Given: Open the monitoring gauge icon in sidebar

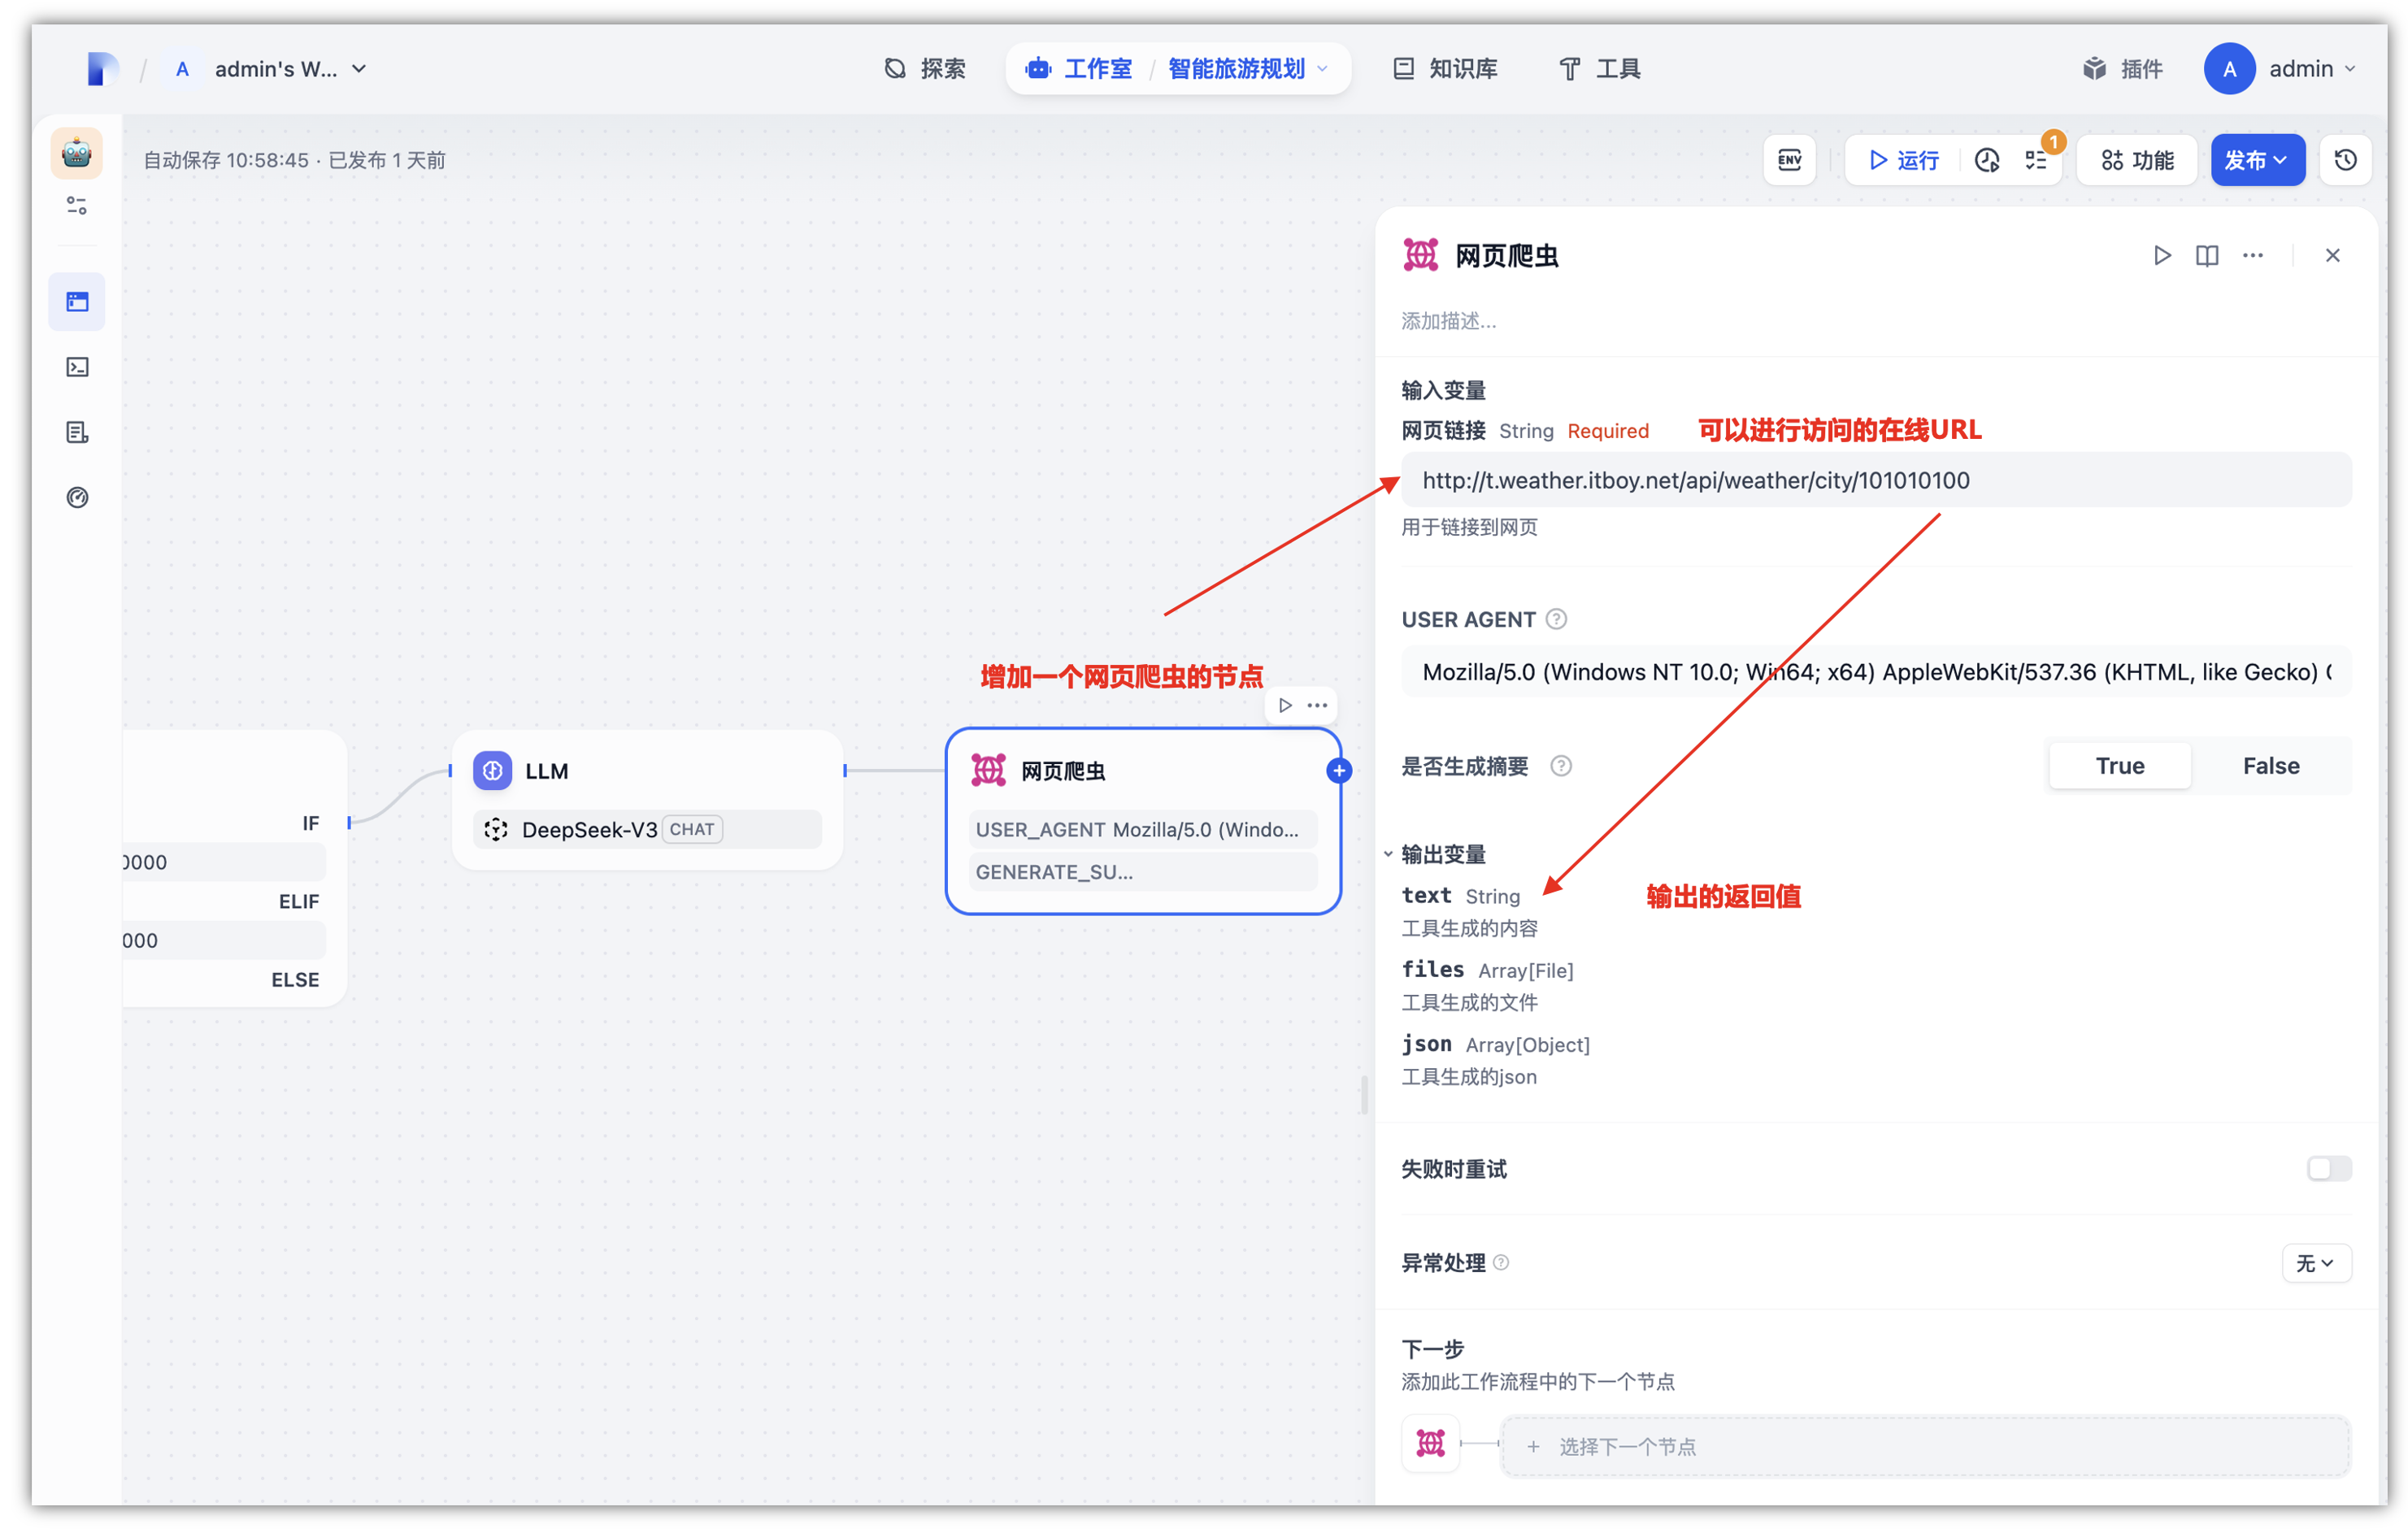Looking at the screenshot, I should click(77, 497).
